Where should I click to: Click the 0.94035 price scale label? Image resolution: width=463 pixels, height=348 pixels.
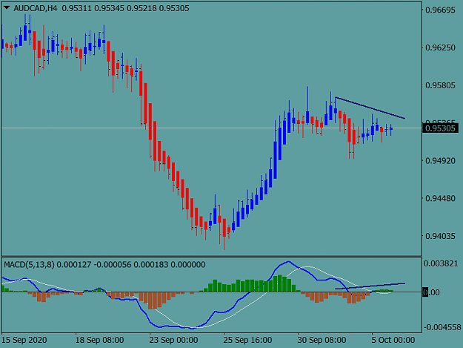[x=440, y=236]
